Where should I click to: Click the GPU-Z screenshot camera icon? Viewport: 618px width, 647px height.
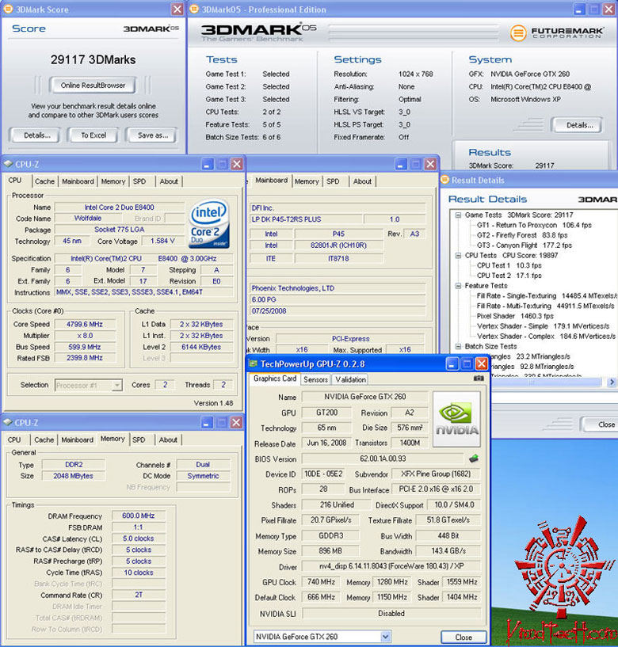coord(479,378)
